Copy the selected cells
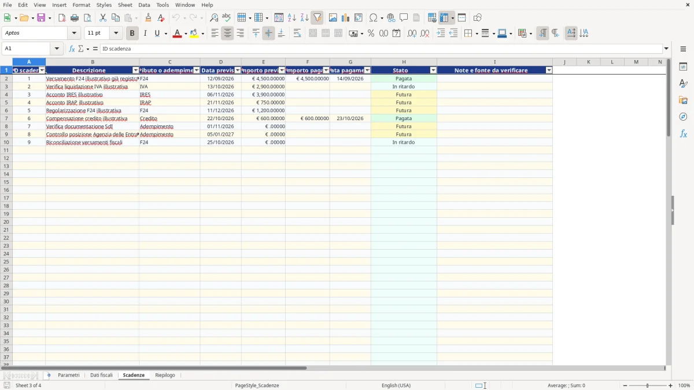The image size is (694, 390). coord(116,18)
